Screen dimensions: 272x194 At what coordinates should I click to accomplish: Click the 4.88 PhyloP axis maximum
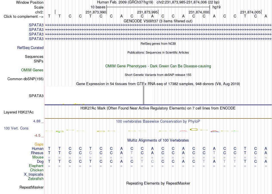pos(37,121)
